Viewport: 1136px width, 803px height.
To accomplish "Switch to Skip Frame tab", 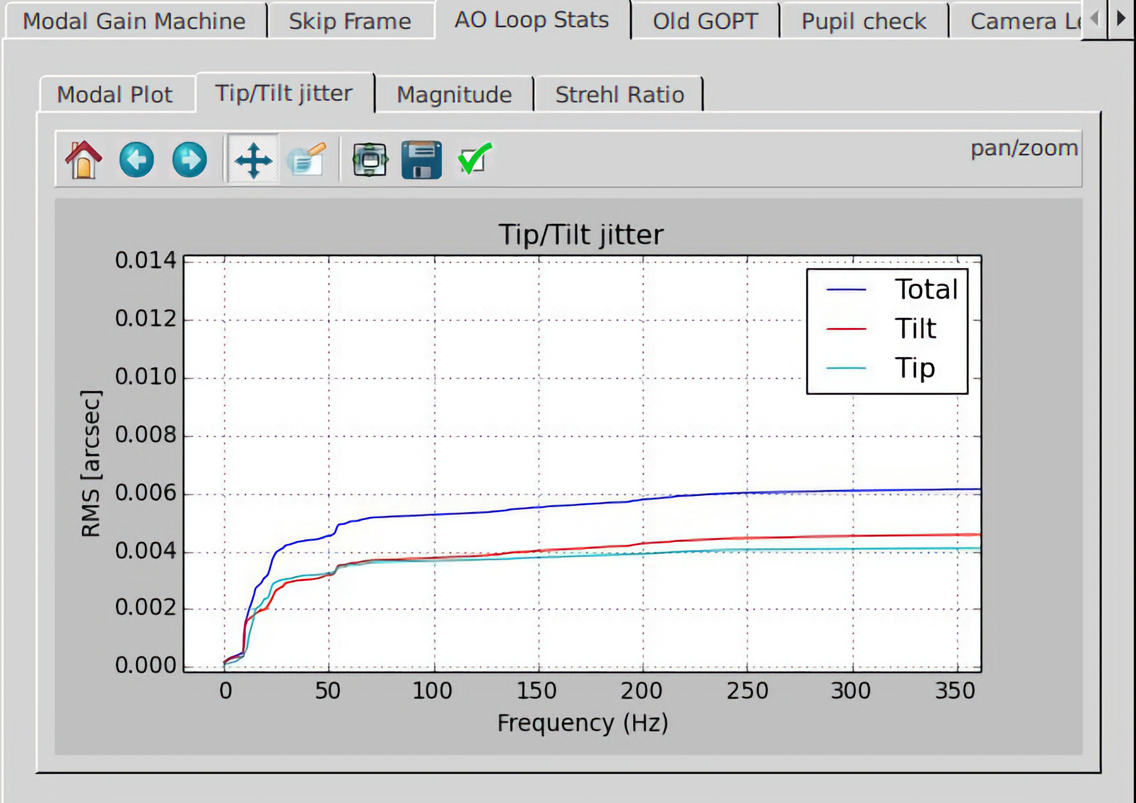I will pyautogui.click(x=350, y=22).
